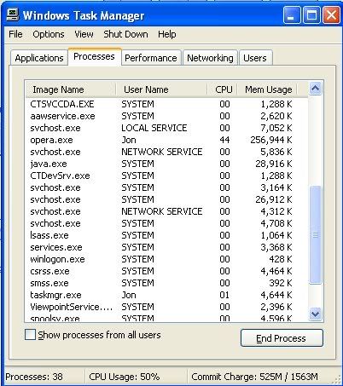Viewport: 343px width, 386px height.
Task: Click the scrollbar down arrow
Action: point(315,314)
